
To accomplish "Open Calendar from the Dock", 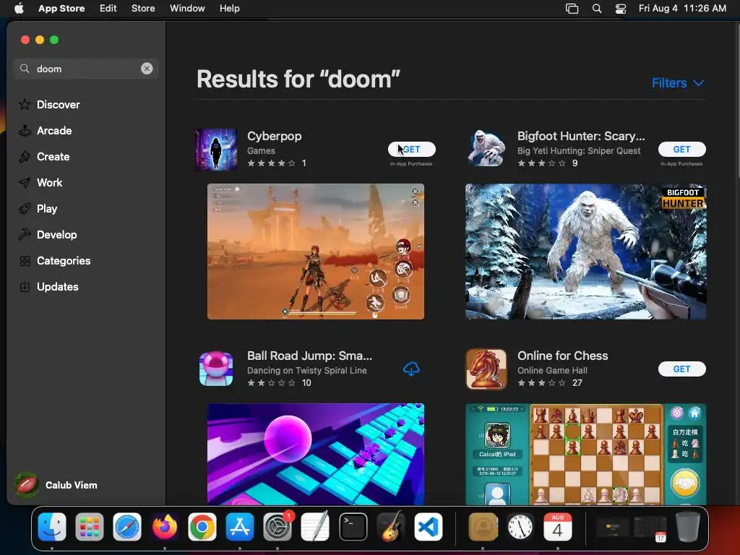I will [558, 527].
